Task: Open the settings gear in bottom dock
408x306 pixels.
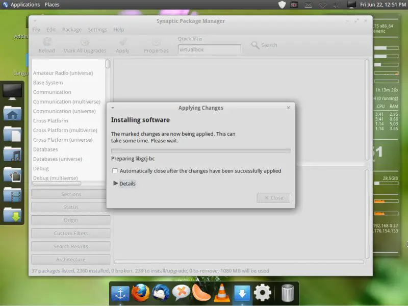Action: [x=262, y=293]
